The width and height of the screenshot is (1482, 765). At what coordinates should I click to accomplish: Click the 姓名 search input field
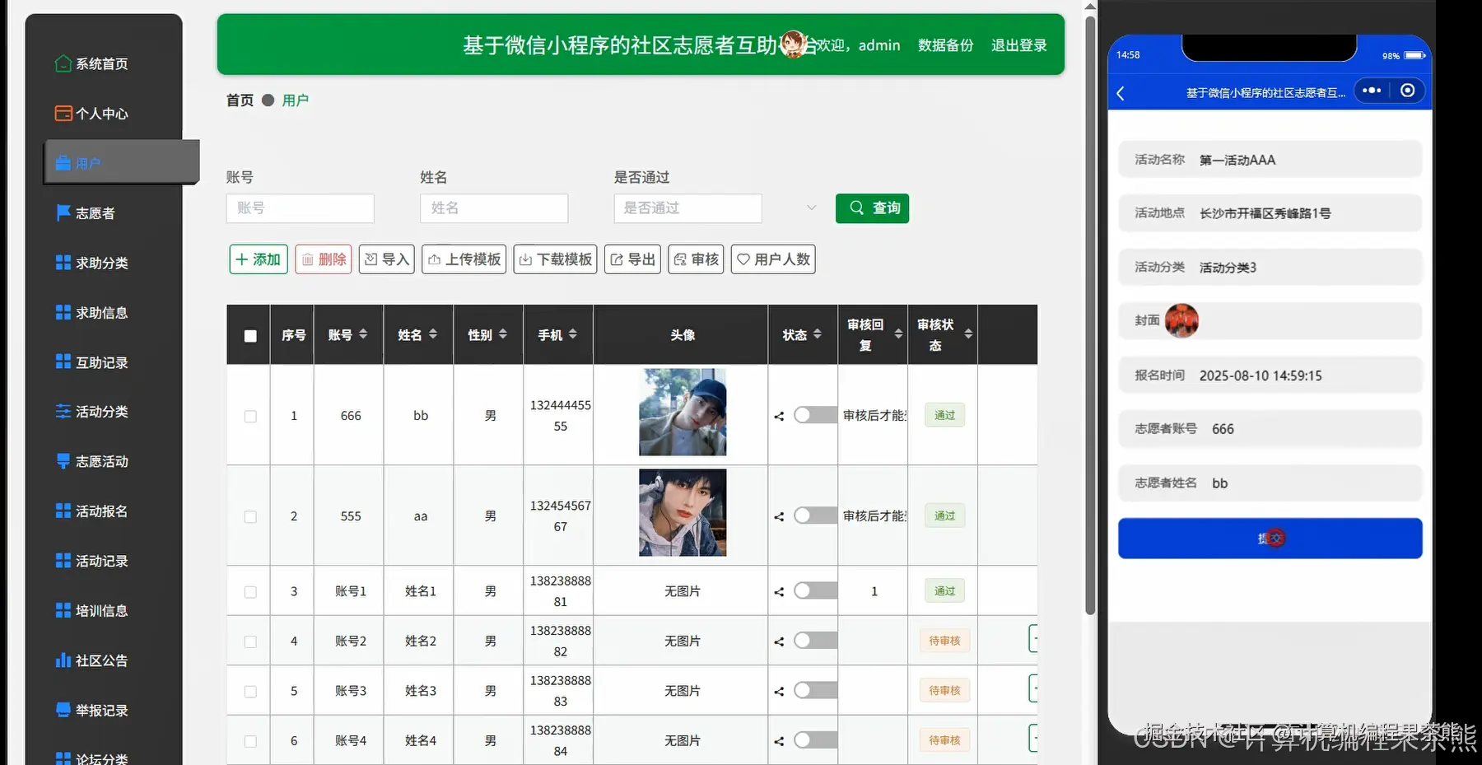[494, 208]
